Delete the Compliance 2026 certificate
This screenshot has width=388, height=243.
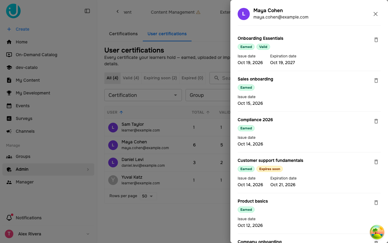tap(376, 121)
